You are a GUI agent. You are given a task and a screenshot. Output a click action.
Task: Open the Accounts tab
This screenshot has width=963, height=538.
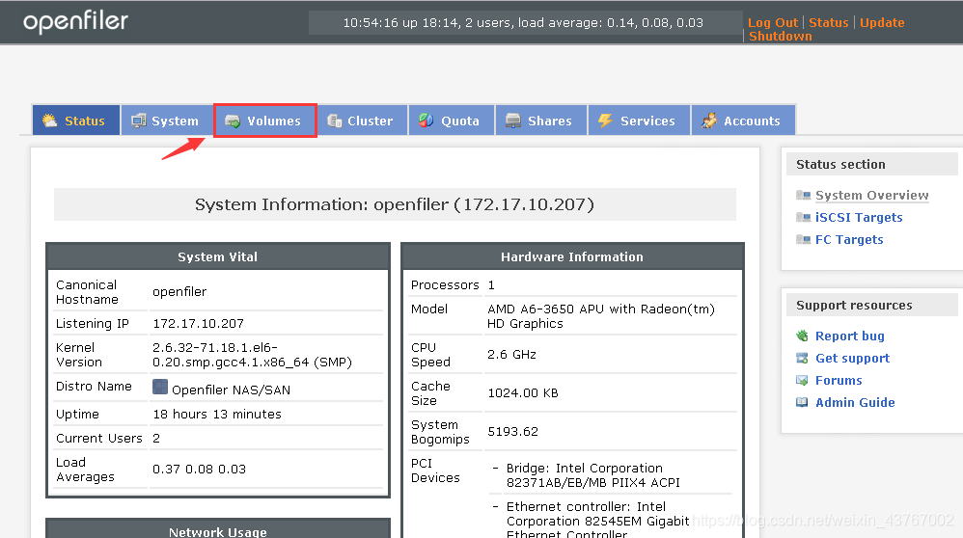click(744, 121)
